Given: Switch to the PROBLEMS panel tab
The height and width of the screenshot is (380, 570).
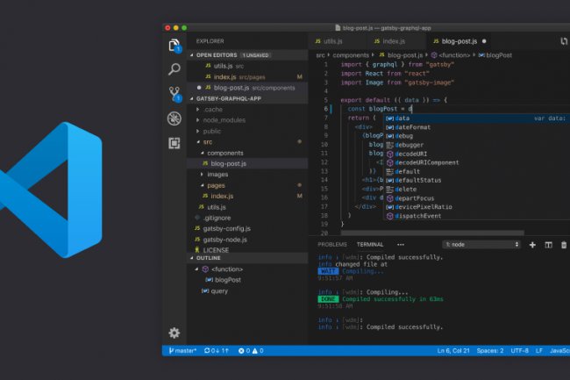Looking at the screenshot, I should (x=332, y=244).
